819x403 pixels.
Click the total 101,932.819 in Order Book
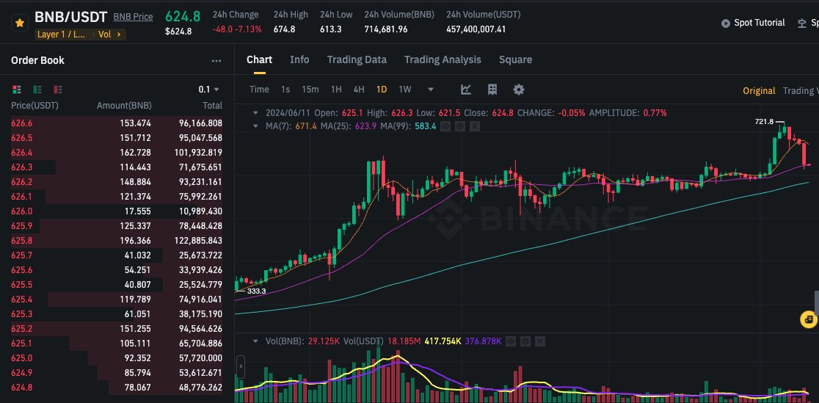(198, 153)
